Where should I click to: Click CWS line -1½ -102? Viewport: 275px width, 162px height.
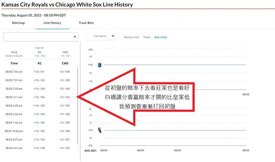point(65,148)
